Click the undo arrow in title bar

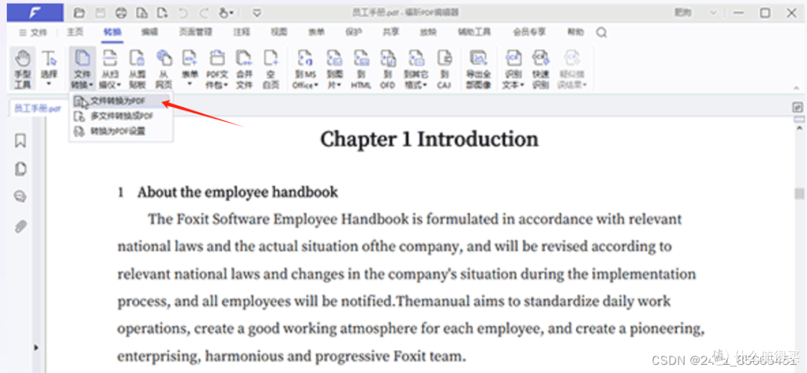[x=183, y=13]
